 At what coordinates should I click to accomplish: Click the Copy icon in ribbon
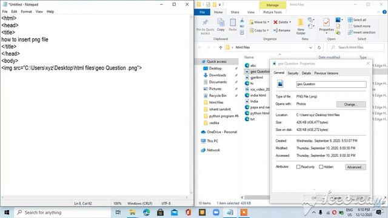pos(221,25)
